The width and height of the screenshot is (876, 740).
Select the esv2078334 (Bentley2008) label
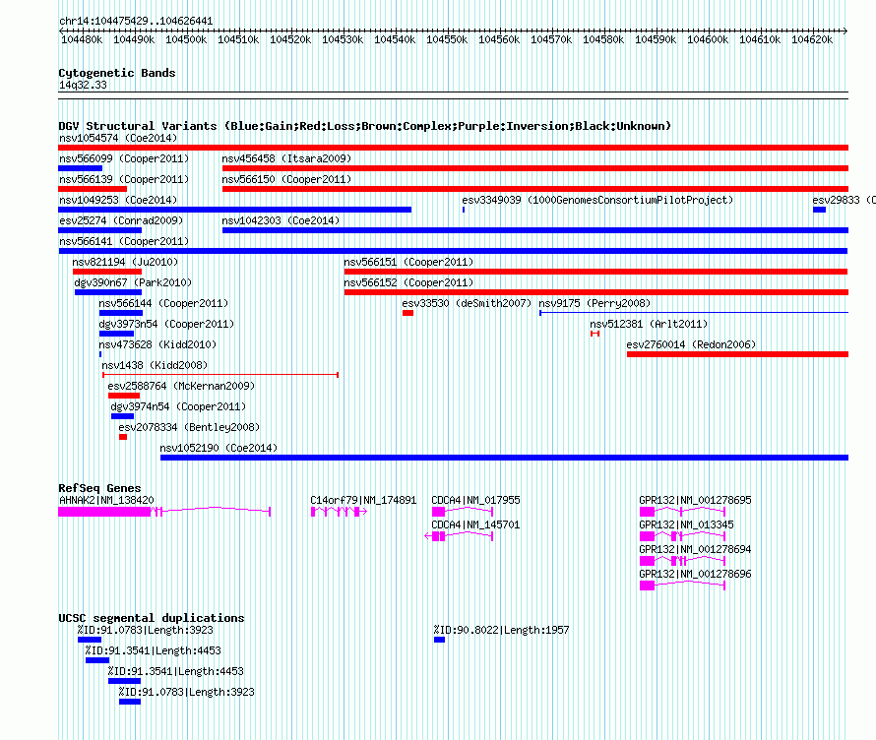[189, 427]
